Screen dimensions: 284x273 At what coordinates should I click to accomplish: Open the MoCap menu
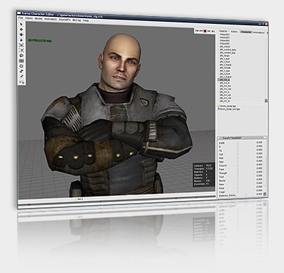point(76,20)
